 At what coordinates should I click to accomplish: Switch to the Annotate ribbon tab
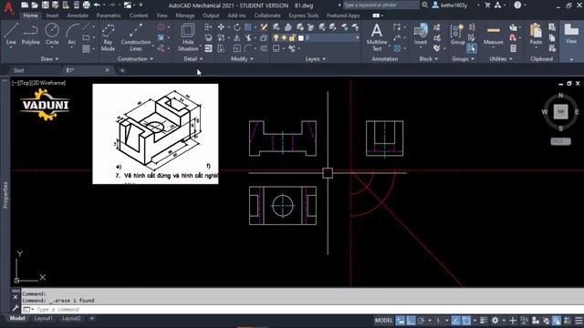coord(78,15)
